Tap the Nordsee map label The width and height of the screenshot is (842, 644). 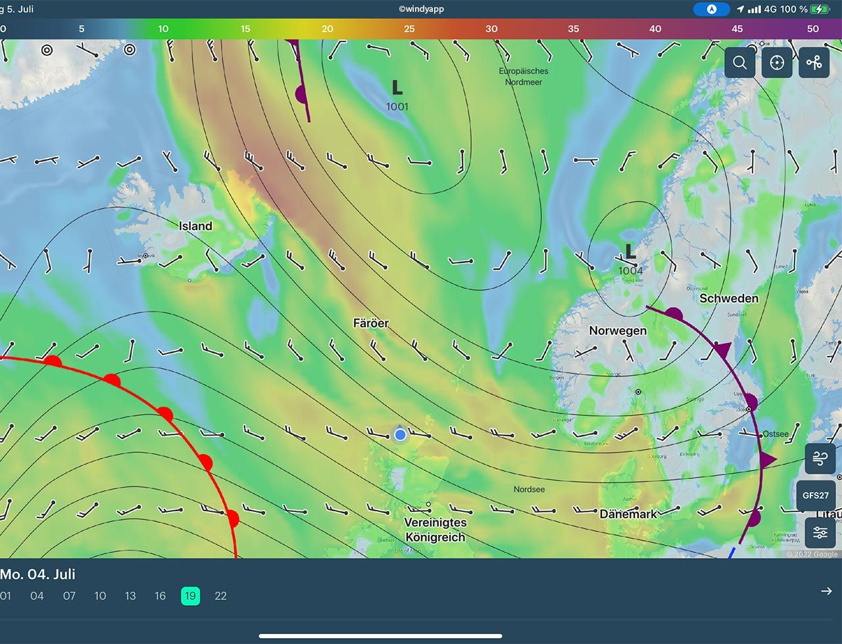pos(530,490)
